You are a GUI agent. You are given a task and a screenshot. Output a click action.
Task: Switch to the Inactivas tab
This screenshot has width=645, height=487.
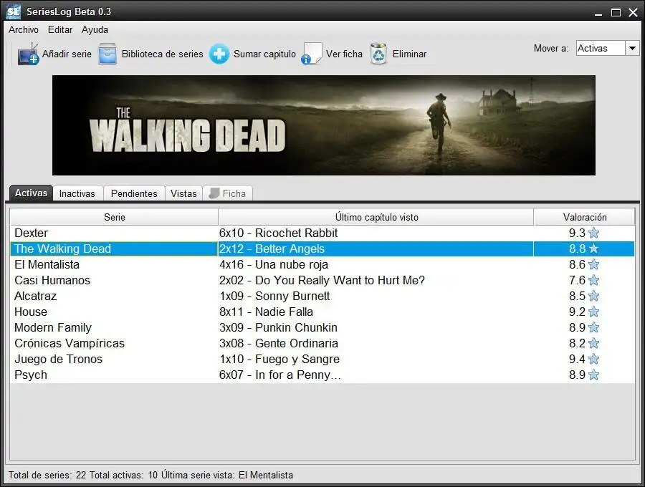77,193
